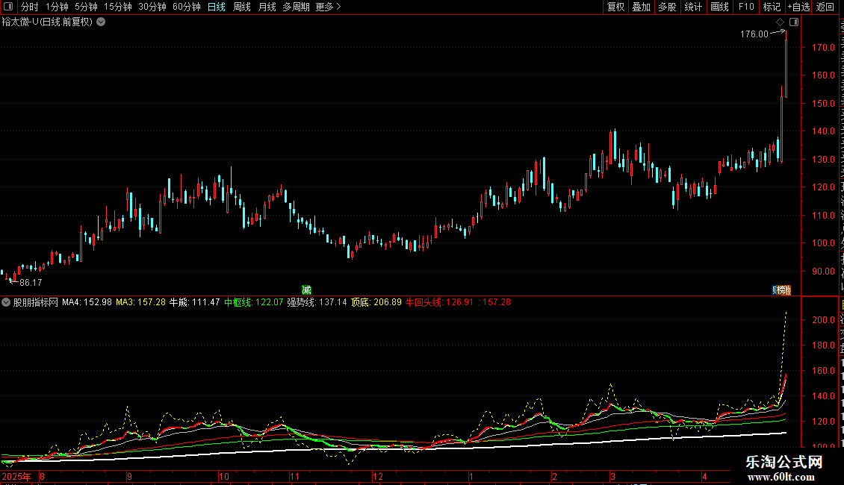Screen dimensions: 844x485
Task: Activate the 画线 drawing tool
Action: (720, 7)
